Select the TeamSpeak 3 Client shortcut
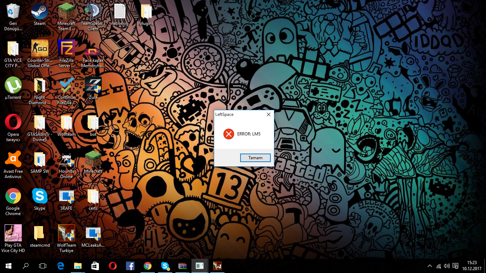The image size is (486, 273). 93,17
